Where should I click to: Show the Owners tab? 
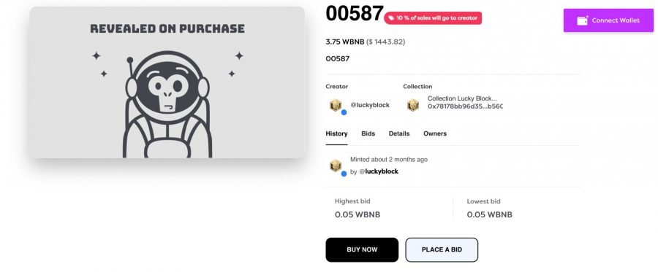(435, 133)
